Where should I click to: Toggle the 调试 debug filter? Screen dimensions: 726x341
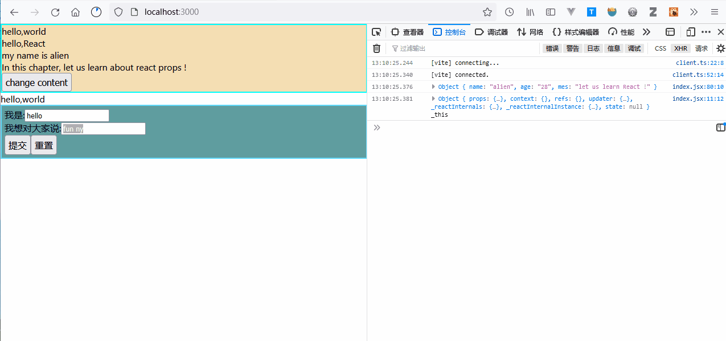click(x=634, y=48)
